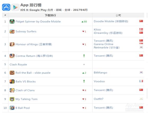Click the Balls VS Blocks icon

tap(12, 81)
